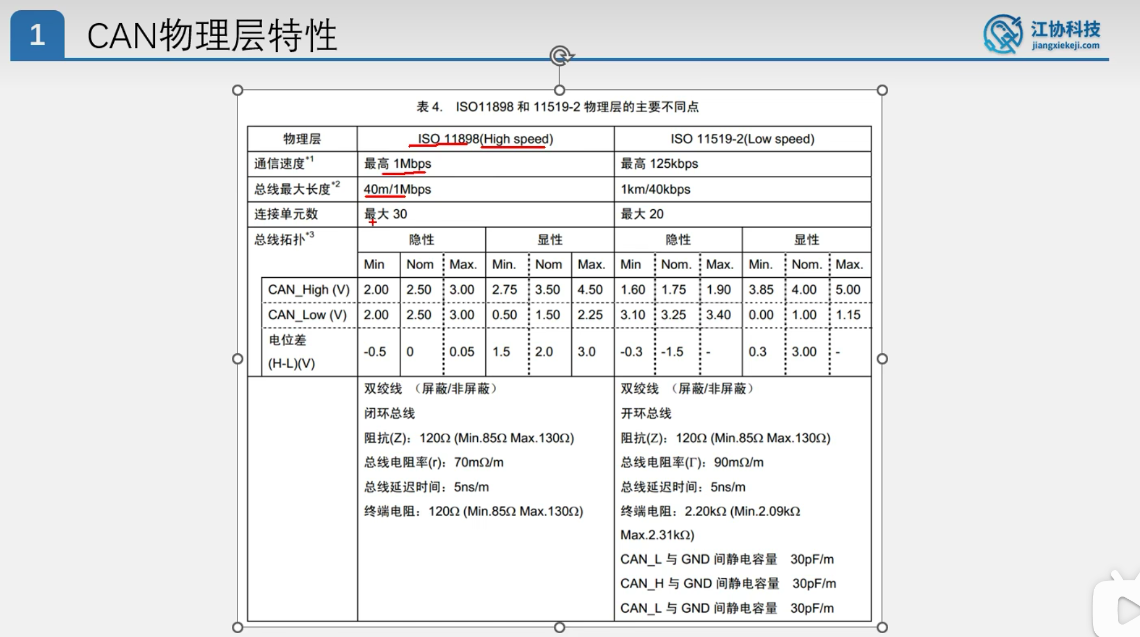Click the "电位差" row label

pos(287,340)
